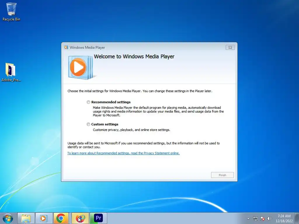The width and height of the screenshot is (299, 224).
Task: Open the Recycle Bin desktop icon
Action: pyautogui.click(x=11, y=12)
